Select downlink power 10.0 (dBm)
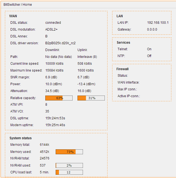 54,84
